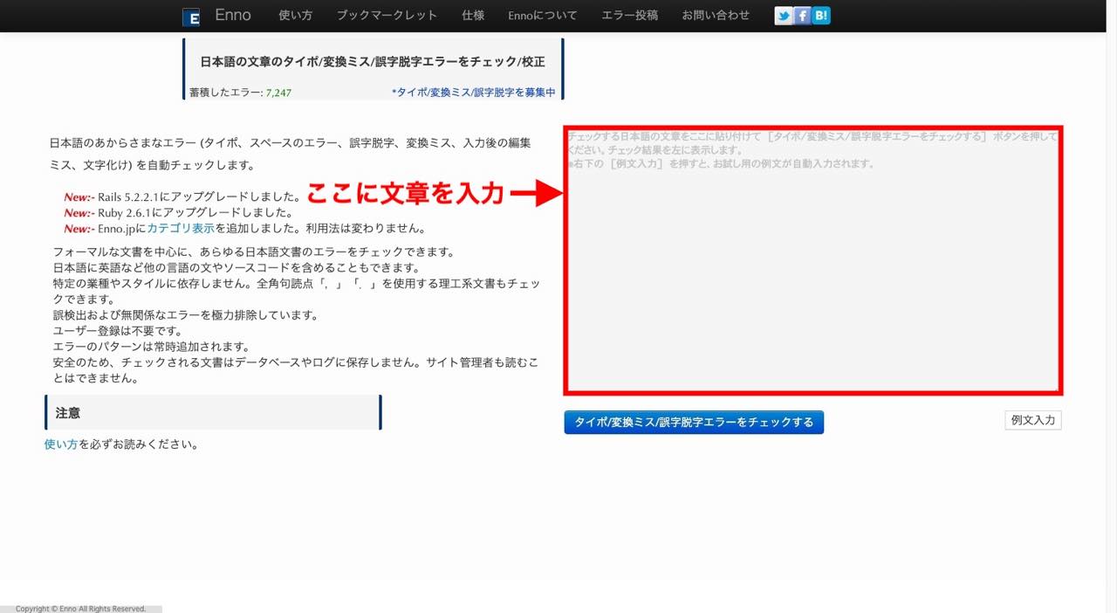Click the Rails 5.2.2.1 upgrade news line
Viewport: 1117px width, 613px height.
click(182, 197)
